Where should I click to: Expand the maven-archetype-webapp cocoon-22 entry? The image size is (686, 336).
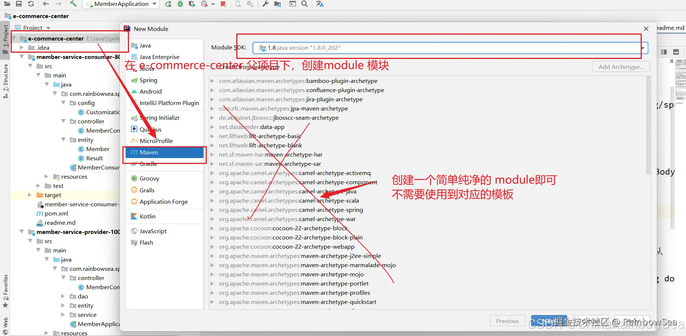(x=213, y=247)
